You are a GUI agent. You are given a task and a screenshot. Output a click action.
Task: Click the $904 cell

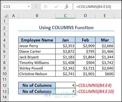pos(85,63)
